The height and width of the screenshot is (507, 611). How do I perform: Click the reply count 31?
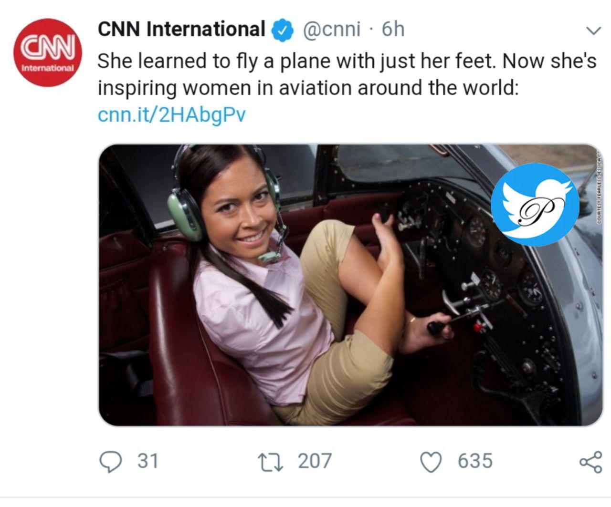[147, 461]
